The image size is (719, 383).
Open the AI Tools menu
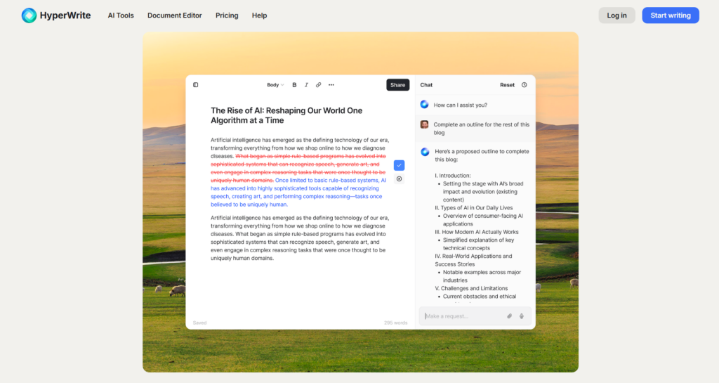[x=121, y=15]
